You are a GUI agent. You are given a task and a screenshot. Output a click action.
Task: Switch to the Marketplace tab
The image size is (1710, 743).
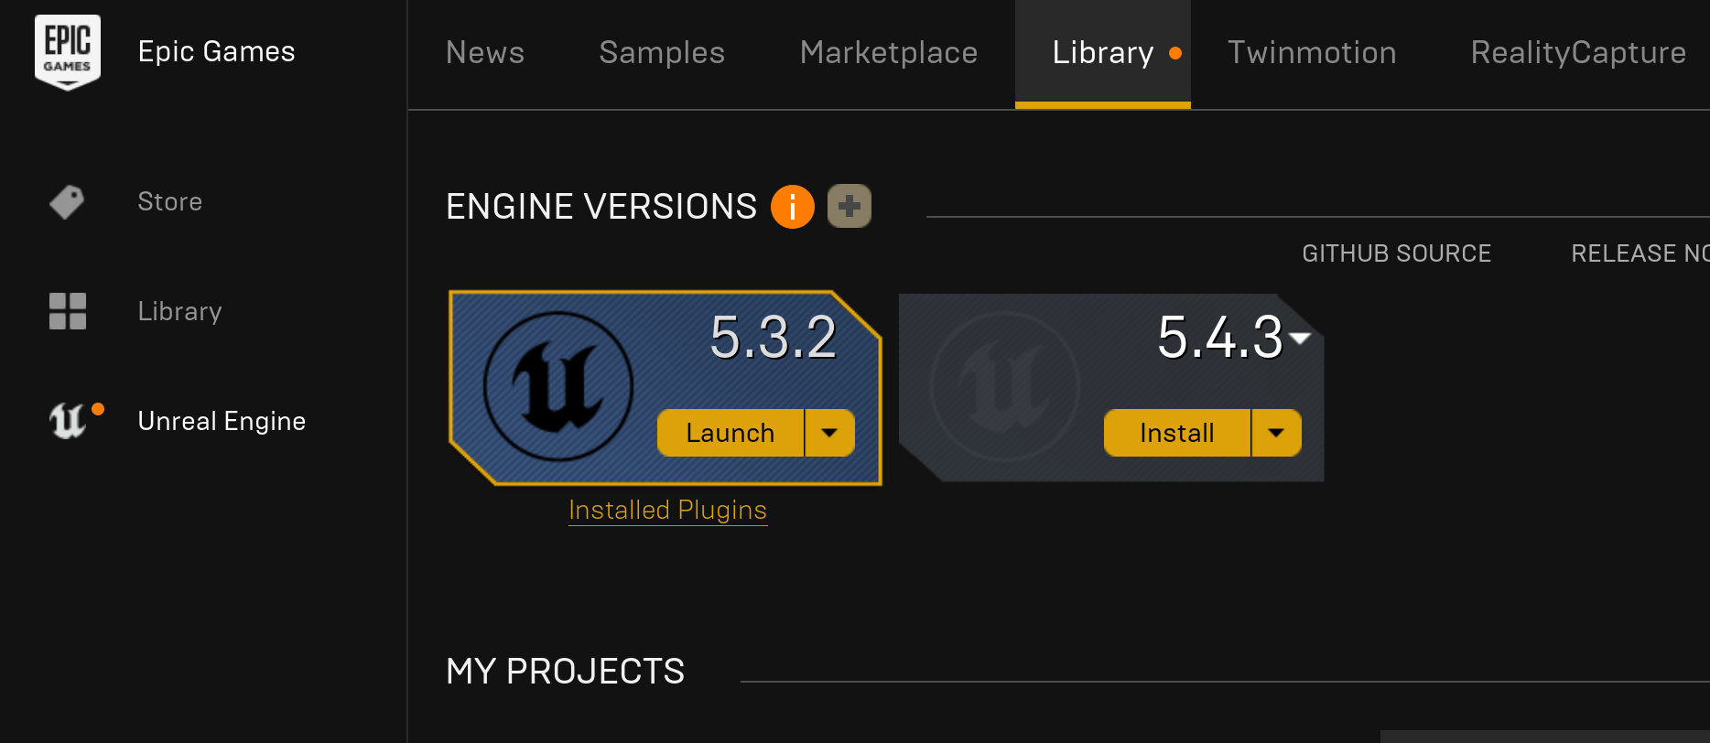(x=889, y=53)
